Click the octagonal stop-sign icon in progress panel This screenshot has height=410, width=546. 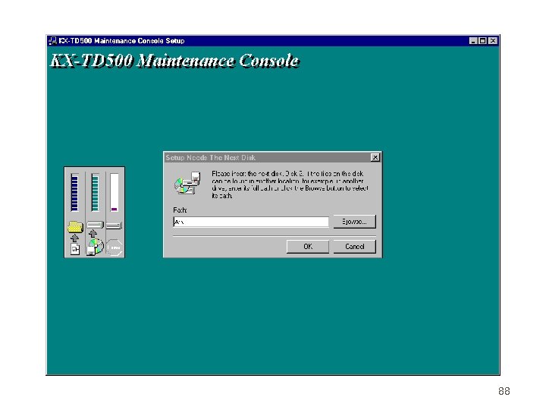(x=115, y=248)
